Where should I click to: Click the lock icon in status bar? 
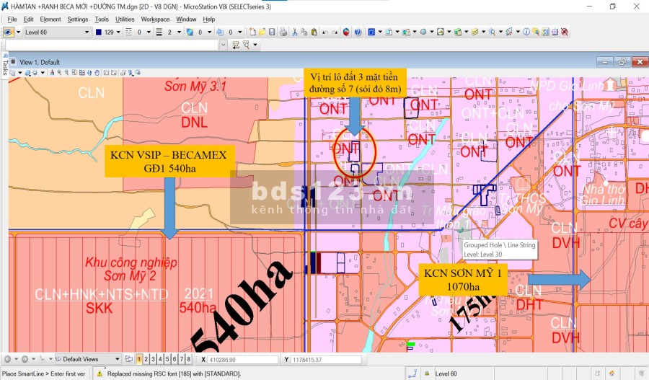427,374
